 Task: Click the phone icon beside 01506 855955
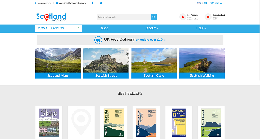pos(36,3)
